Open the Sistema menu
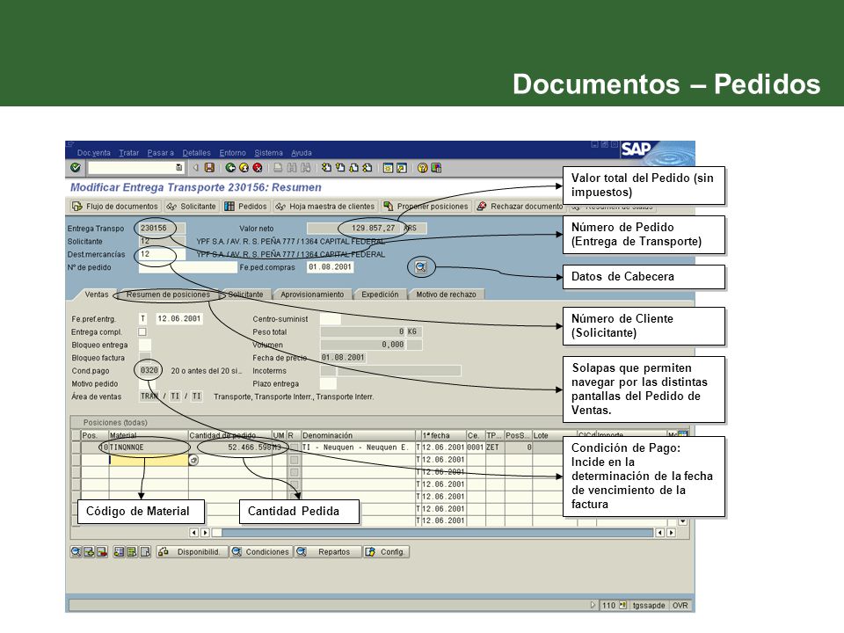 coord(269,153)
